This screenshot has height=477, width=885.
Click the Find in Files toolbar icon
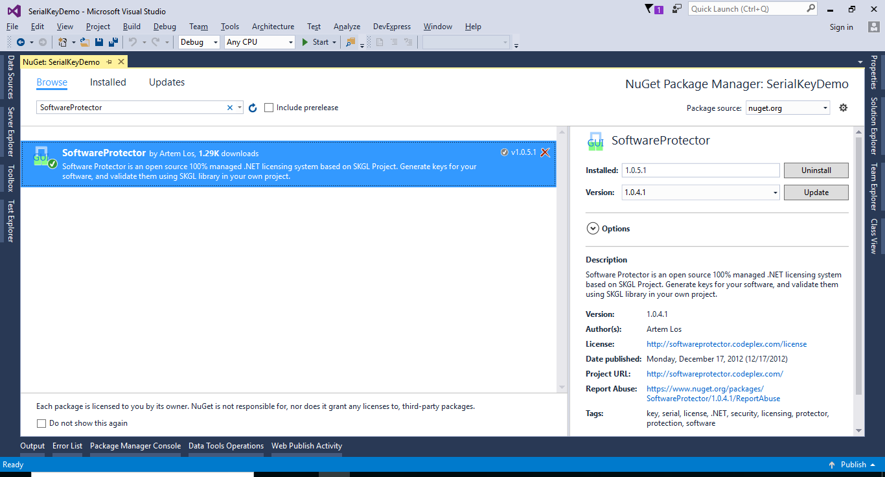[x=351, y=42]
